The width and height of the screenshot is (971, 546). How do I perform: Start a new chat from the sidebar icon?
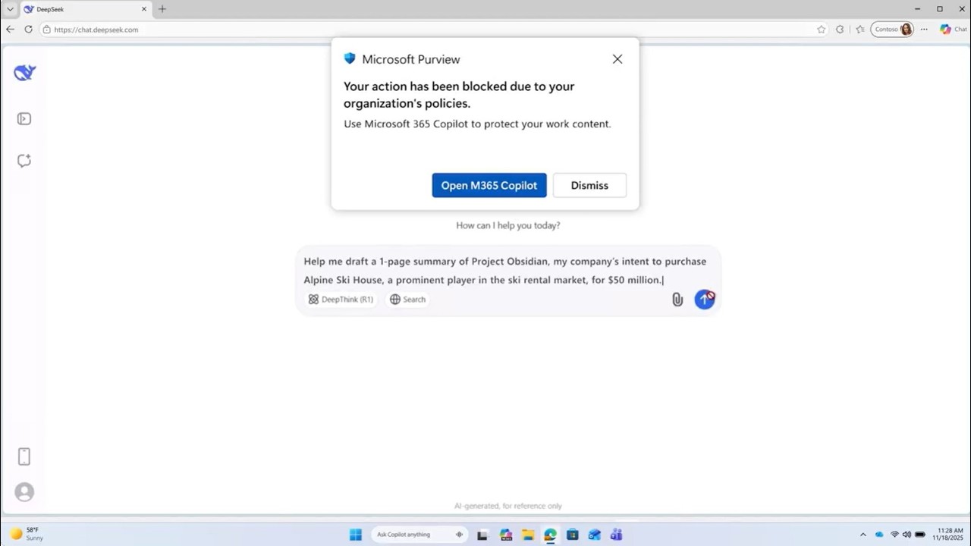pos(24,161)
